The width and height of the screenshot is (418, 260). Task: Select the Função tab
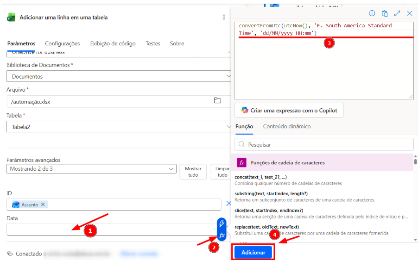click(x=244, y=126)
